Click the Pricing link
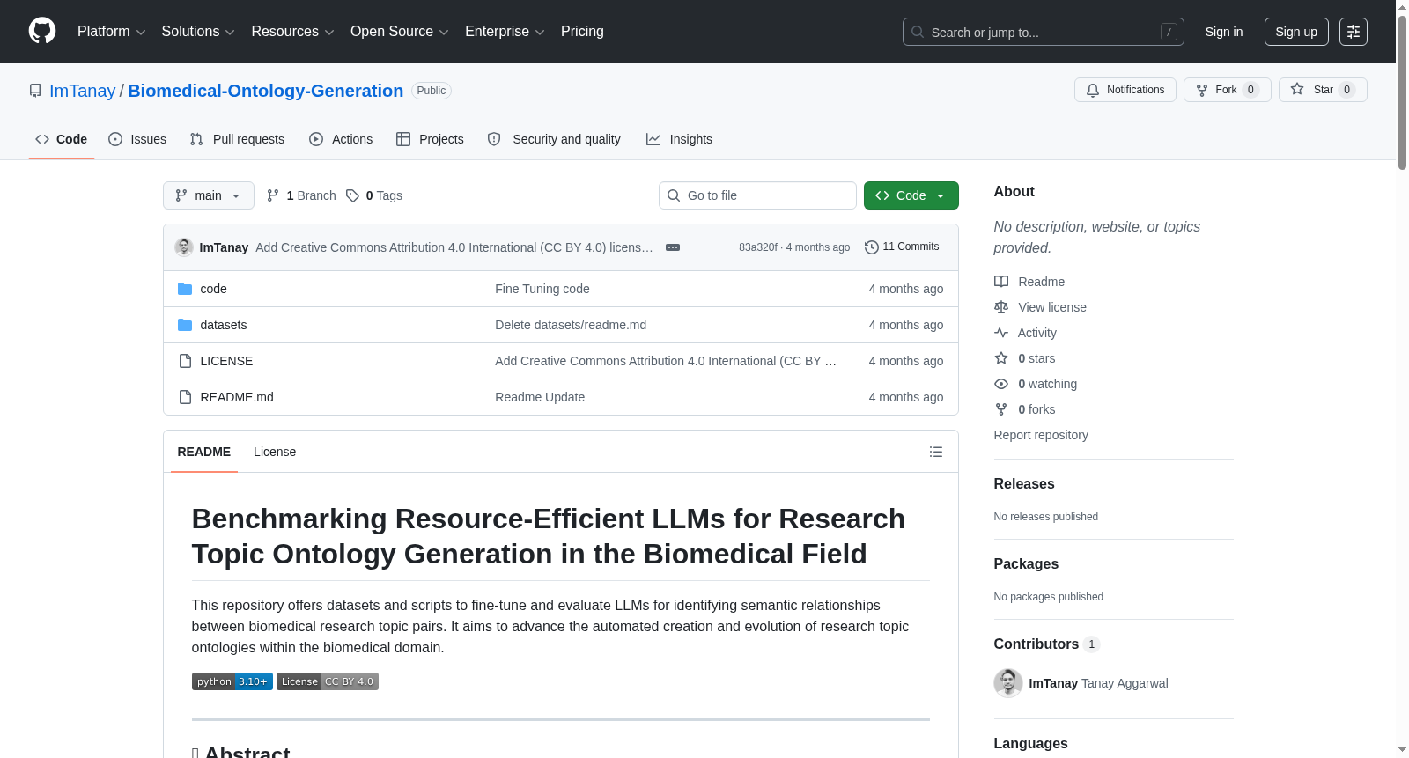The height and width of the screenshot is (758, 1409). coord(582,32)
